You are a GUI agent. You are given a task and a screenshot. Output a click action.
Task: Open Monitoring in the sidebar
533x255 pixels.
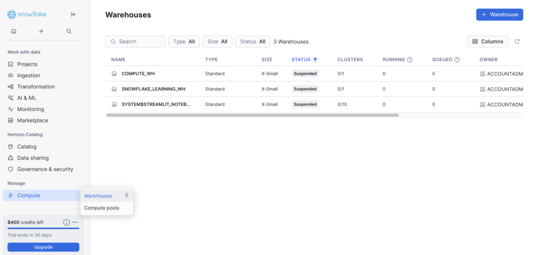pyautogui.click(x=30, y=109)
